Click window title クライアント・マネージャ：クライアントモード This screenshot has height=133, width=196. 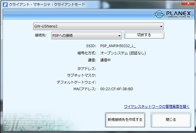click(x=47, y=5)
